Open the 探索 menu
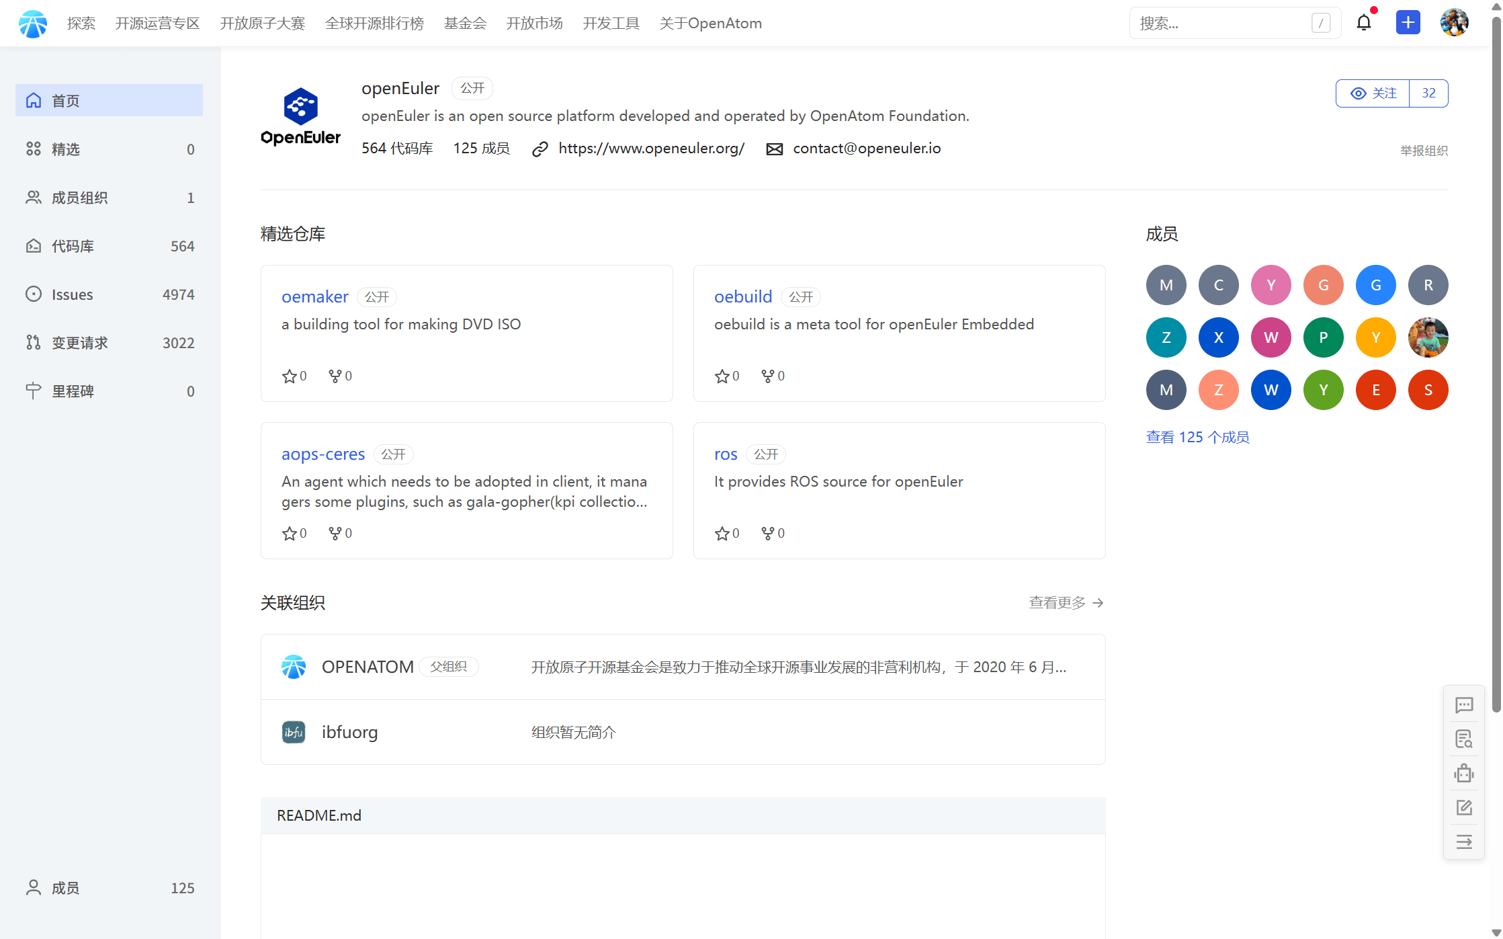 (81, 24)
